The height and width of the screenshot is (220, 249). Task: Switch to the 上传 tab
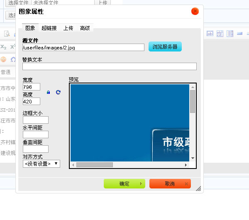click(68, 28)
